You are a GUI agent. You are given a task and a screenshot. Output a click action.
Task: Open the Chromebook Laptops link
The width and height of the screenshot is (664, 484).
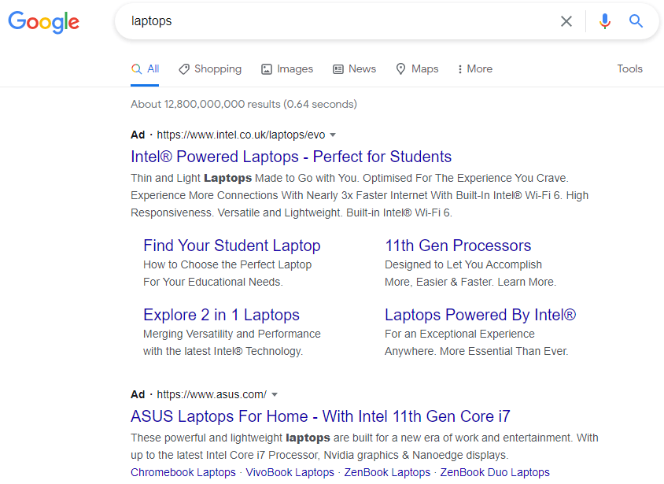coord(183,472)
